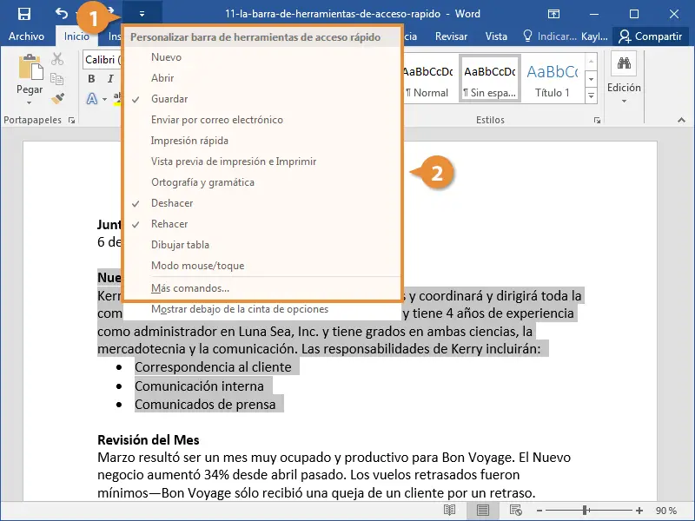Switch to the Revisar tab
Screen dimensions: 695x521
(451, 36)
